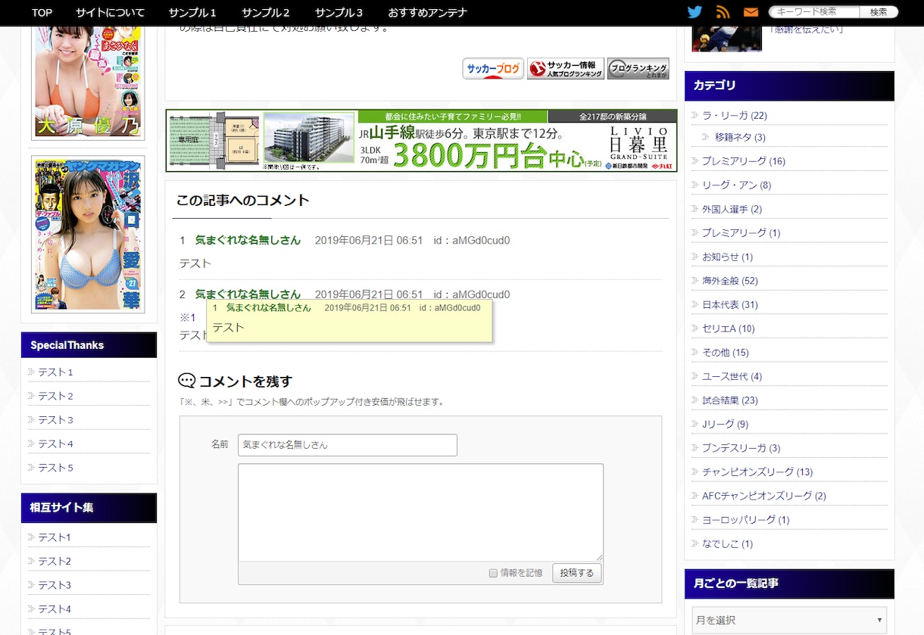Open the チャンピオンズリーグ (13) category
Viewport: 924px width, 635px height.
point(757,472)
